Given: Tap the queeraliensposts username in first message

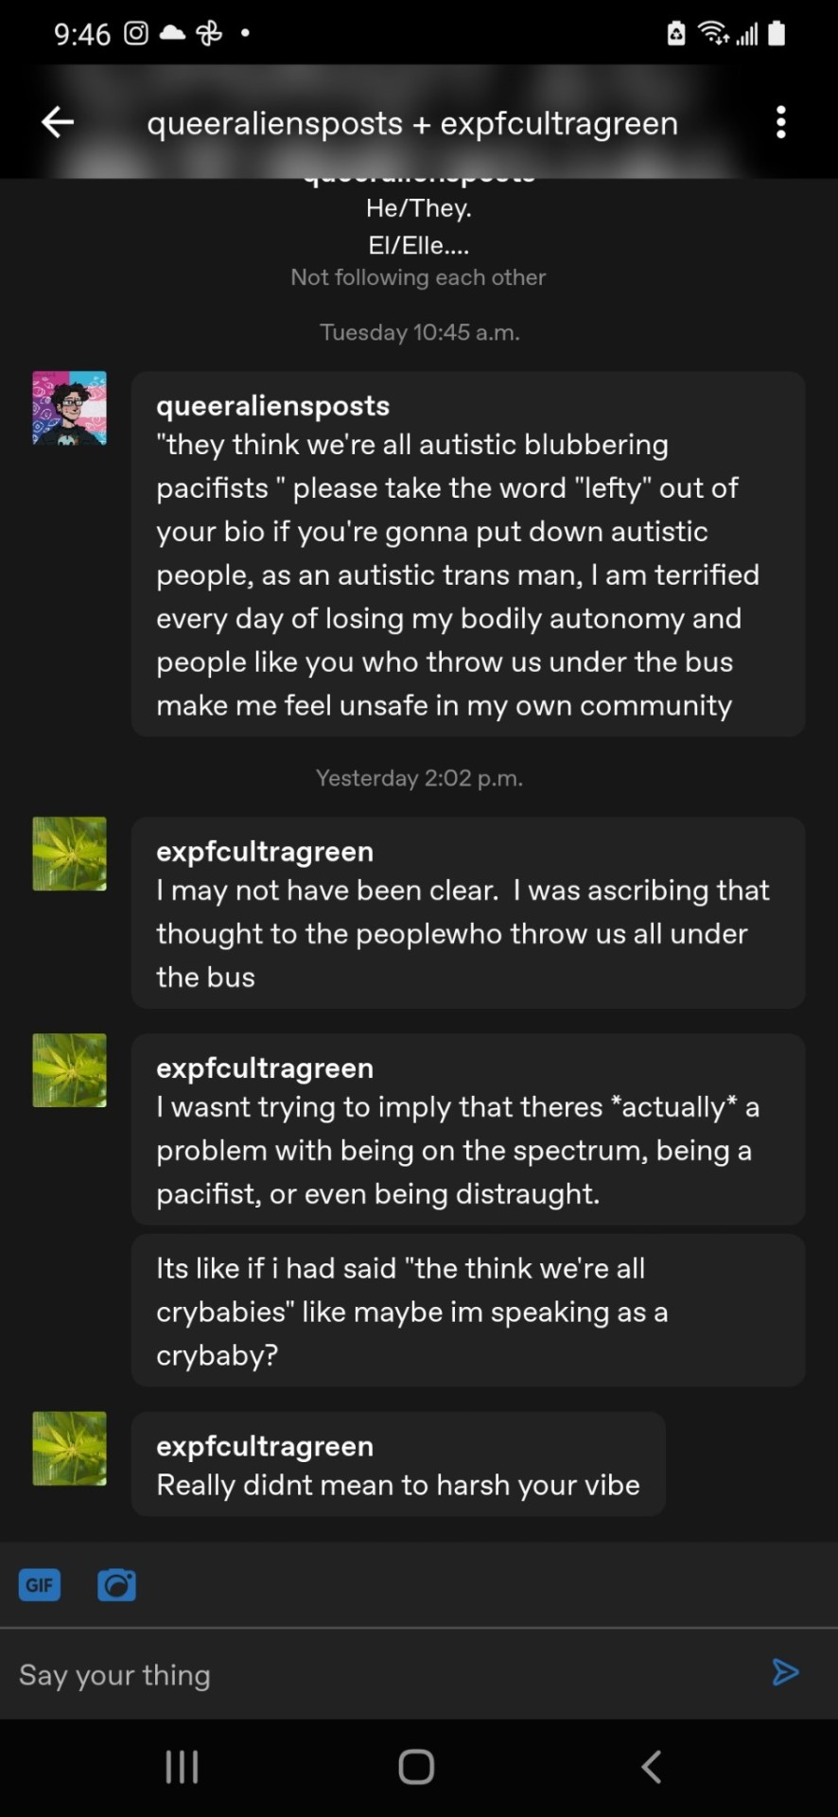Looking at the screenshot, I should click(272, 405).
